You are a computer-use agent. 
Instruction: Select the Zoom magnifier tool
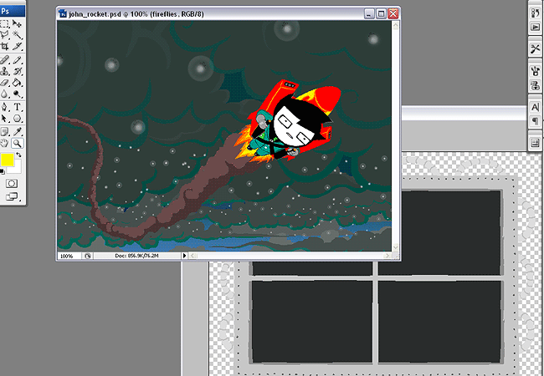[18, 142]
